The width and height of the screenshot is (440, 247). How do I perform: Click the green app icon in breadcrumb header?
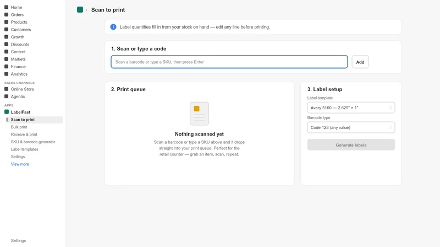80,10
